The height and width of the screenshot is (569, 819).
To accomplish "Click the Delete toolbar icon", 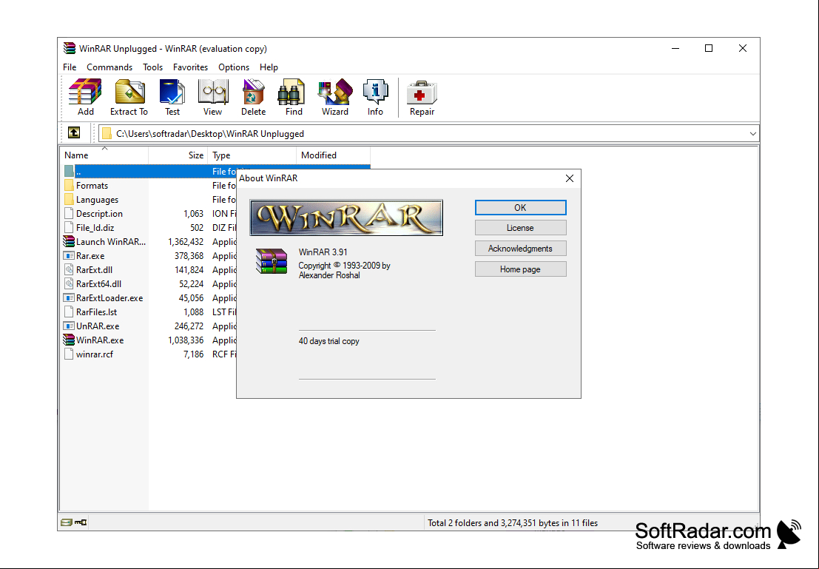I will click(x=253, y=97).
